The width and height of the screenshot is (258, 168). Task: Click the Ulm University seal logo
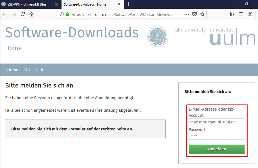click(x=158, y=36)
